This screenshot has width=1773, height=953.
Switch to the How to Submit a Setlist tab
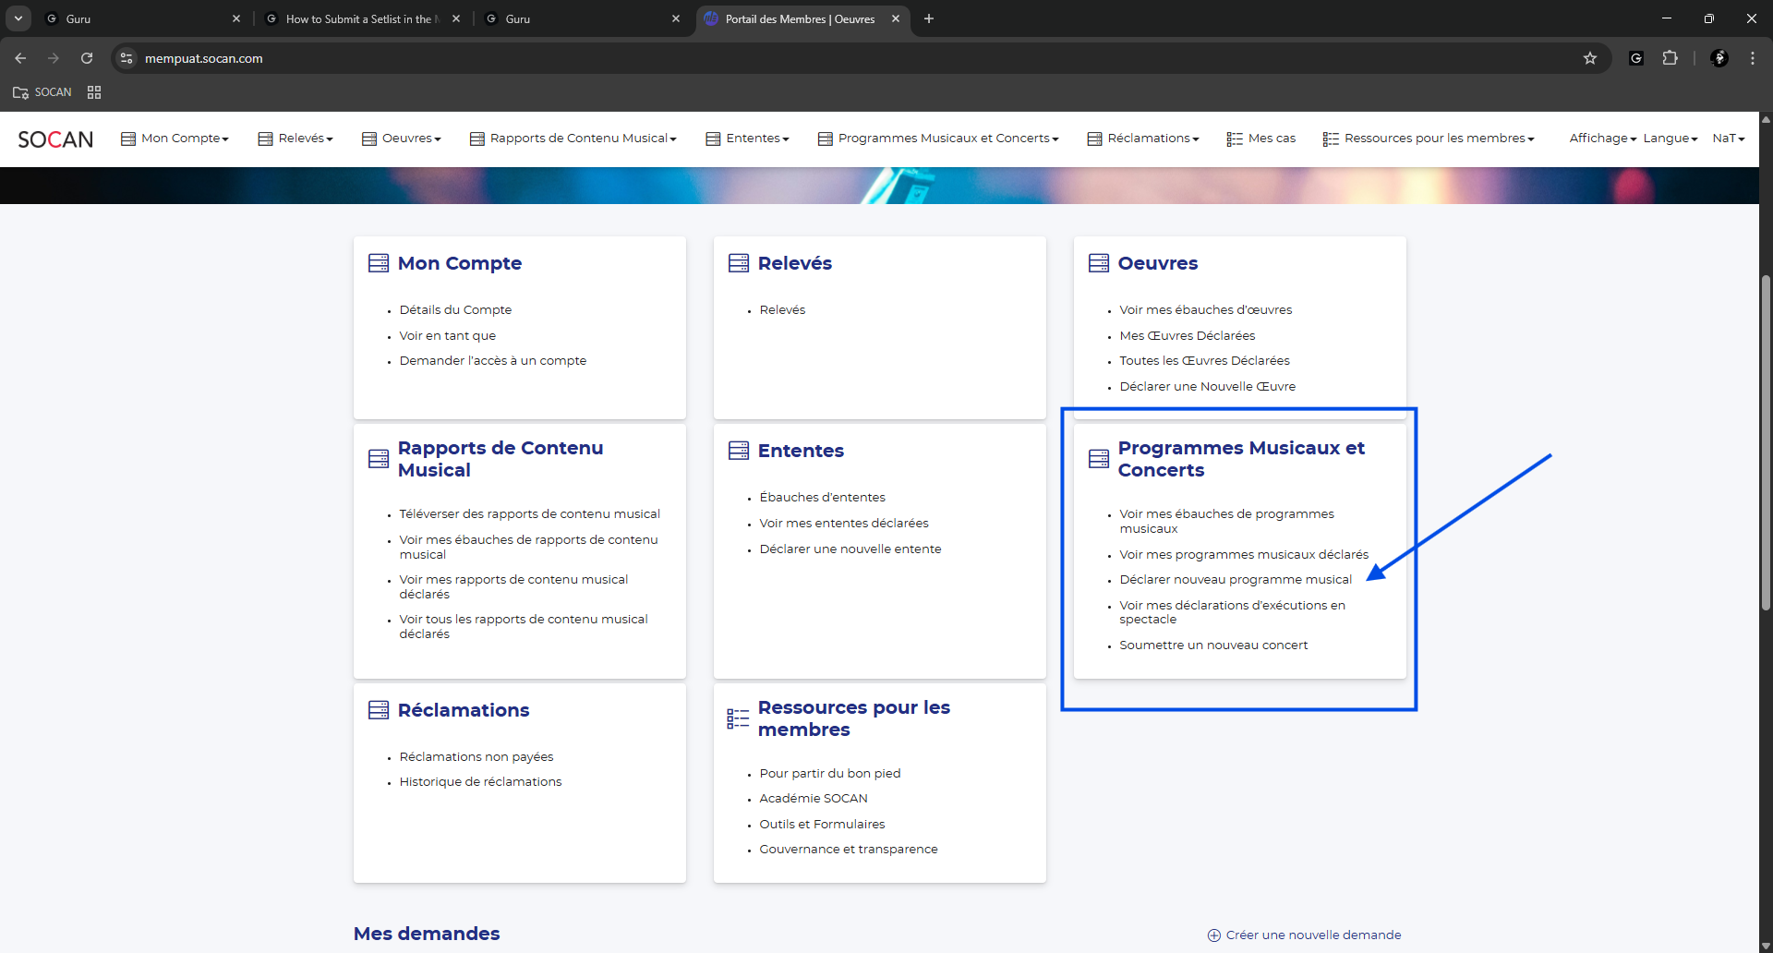tap(358, 18)
